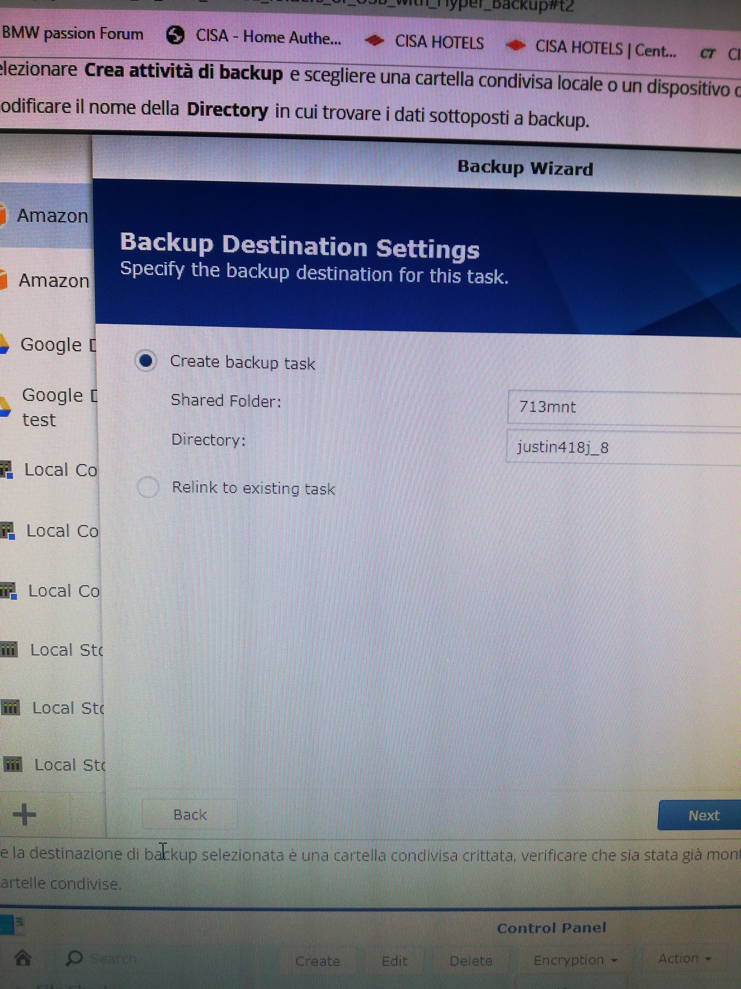Image resolution: width=741 pixels, height=989 pixels.
Task: Select the Create backup task radio button
Action: tap(146, 361)
